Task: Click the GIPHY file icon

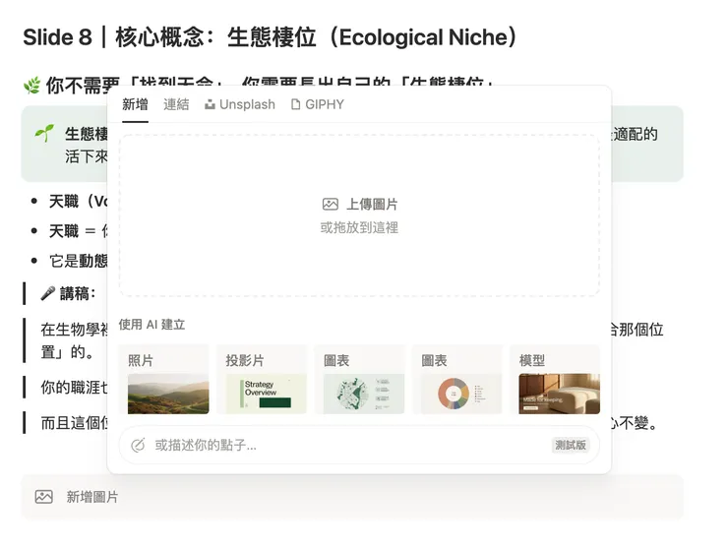Action: [x=295, y=104]
